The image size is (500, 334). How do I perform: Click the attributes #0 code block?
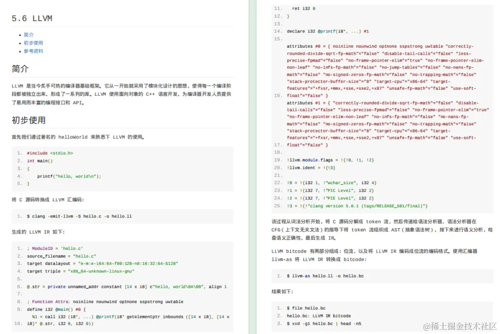(385, 71)
